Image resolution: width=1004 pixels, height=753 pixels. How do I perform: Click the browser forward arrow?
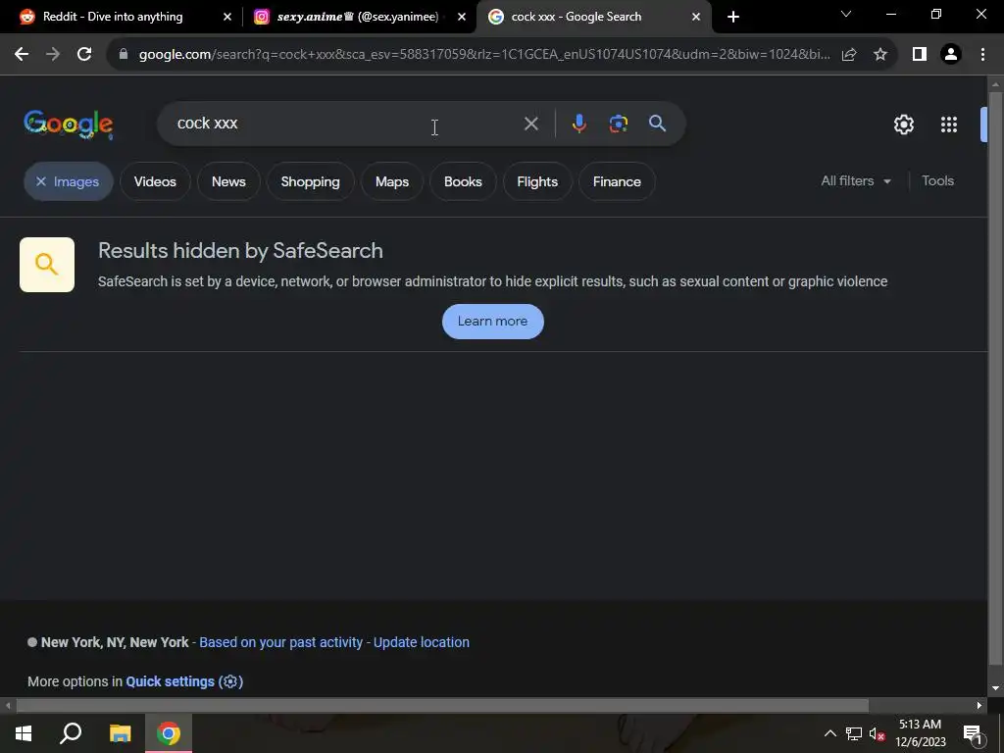(53, 55)
